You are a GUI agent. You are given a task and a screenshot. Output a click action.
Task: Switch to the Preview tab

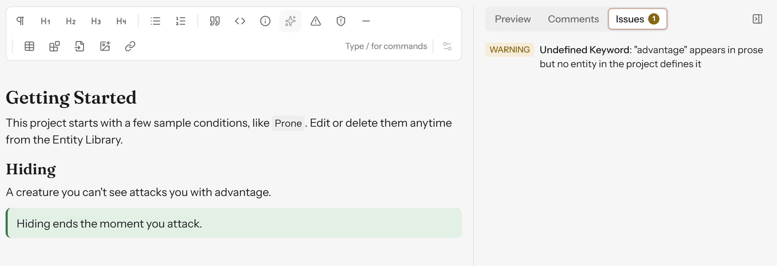513,19
